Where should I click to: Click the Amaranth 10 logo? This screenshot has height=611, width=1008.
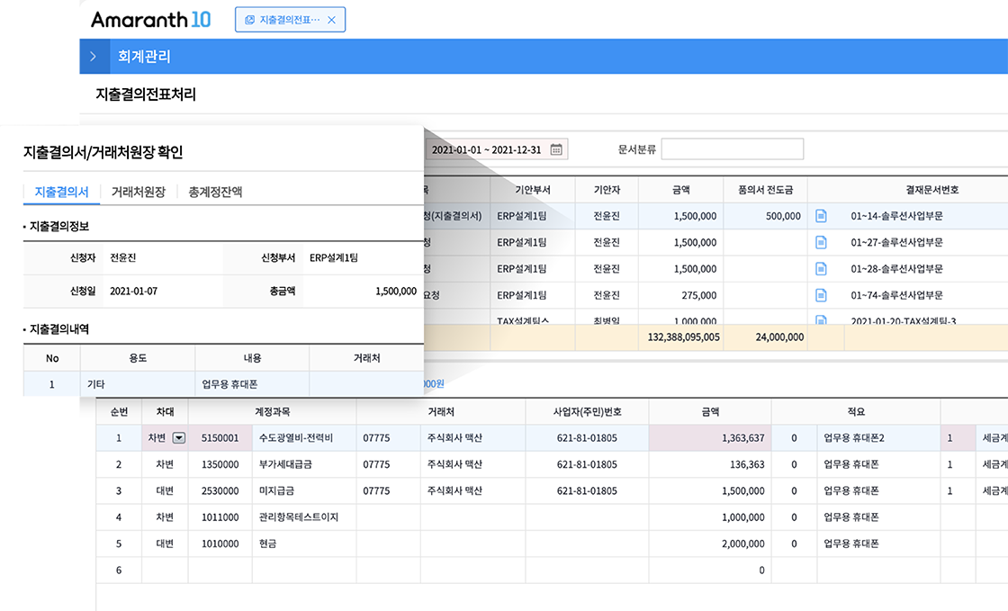150,20
